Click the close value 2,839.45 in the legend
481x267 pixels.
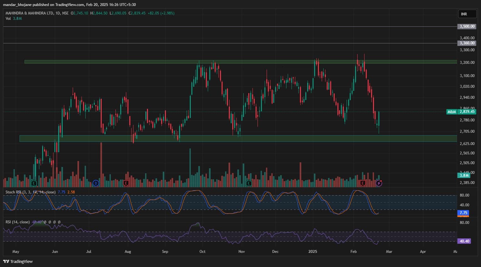[138, 13]
